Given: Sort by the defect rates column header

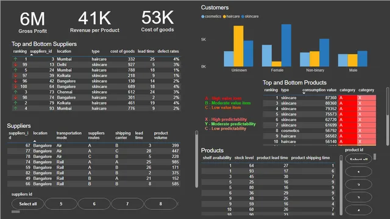Looking at the screenshot, I should point(168,51).
